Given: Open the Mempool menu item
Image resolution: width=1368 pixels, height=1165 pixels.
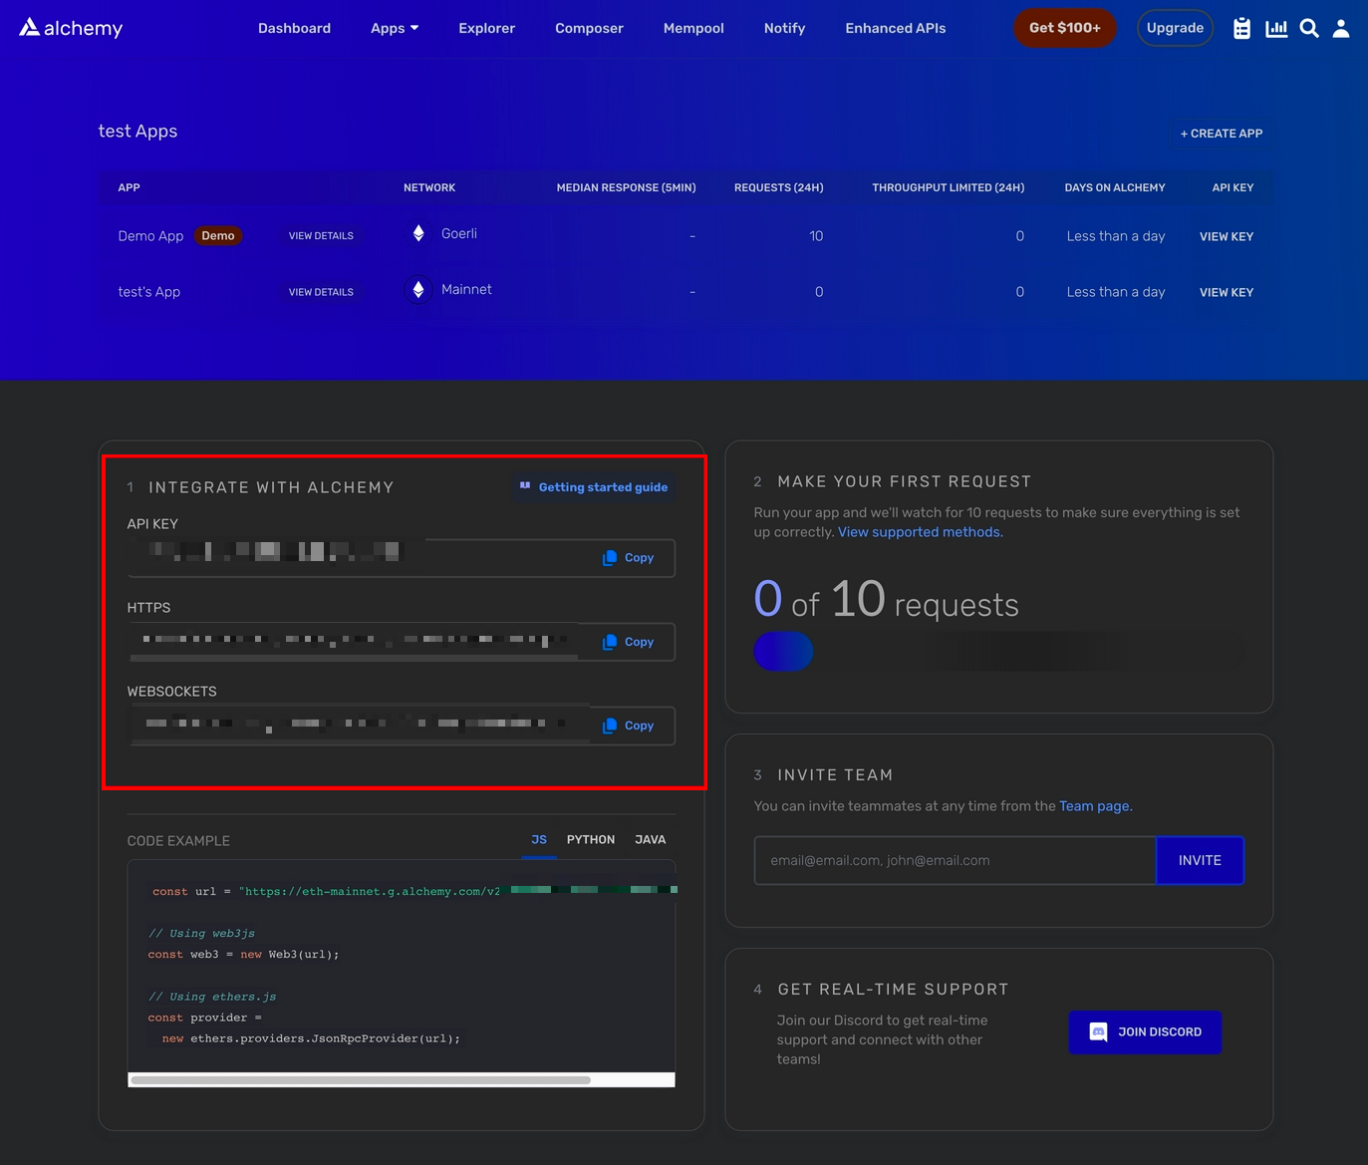Looking at the screenshot, I should click(693, 28).
